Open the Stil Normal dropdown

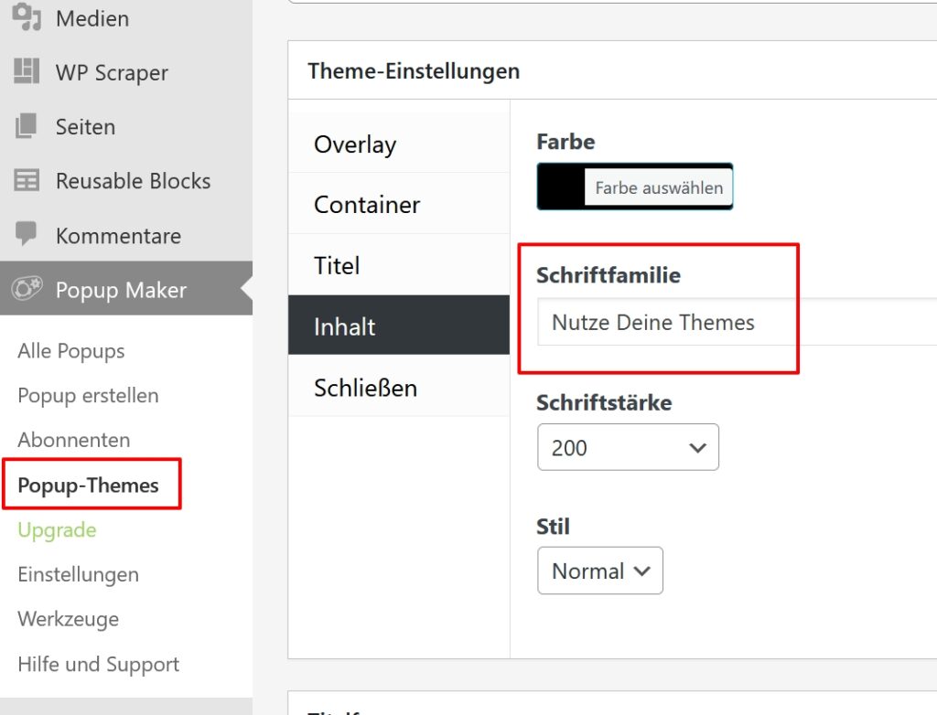(x=599, y=571)
